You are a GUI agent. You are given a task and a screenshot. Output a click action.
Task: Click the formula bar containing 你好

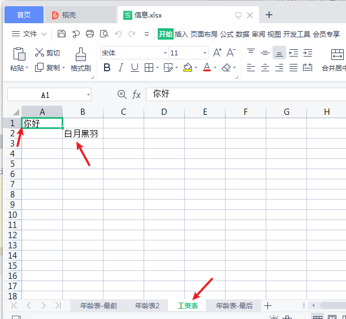coord(246,94)
